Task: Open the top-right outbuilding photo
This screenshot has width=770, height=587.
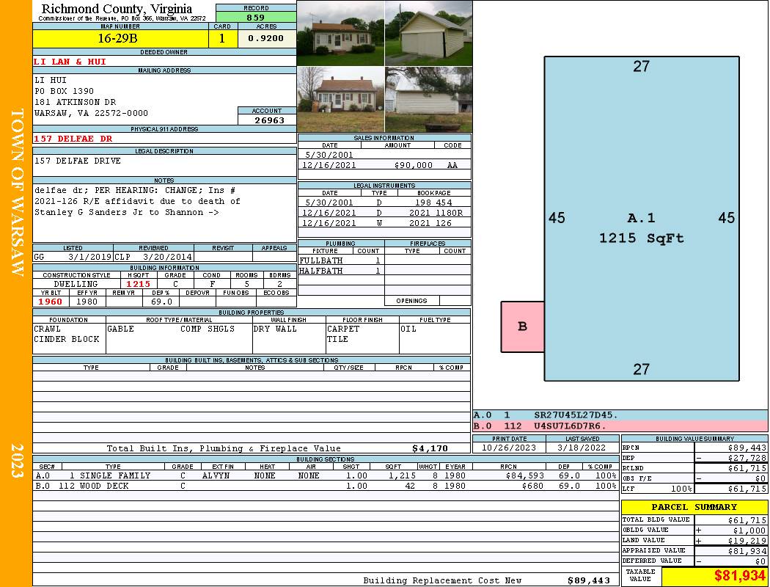Action: pyautogui.click(x=428, y=33)
